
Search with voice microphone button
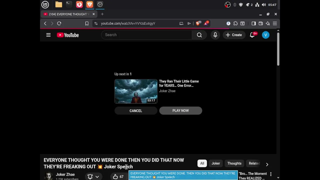point(215,35)
